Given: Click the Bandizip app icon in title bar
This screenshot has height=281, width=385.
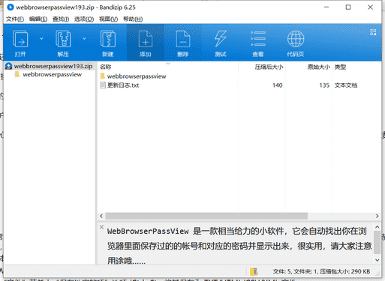Looking at the screenshot, I should click(x=11, y=7).
